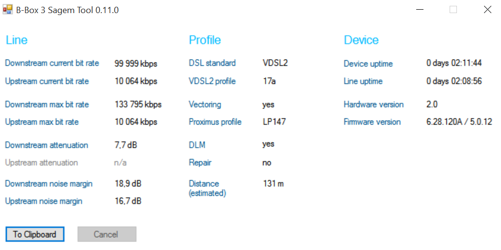Click the B-Box app icon in title bar
The height and width of the screenshot is (250, 501).
[x=8, y=10]
